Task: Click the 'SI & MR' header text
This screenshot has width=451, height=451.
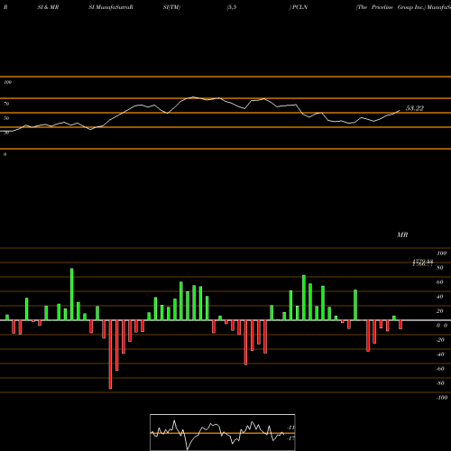Action: (48, 7)
